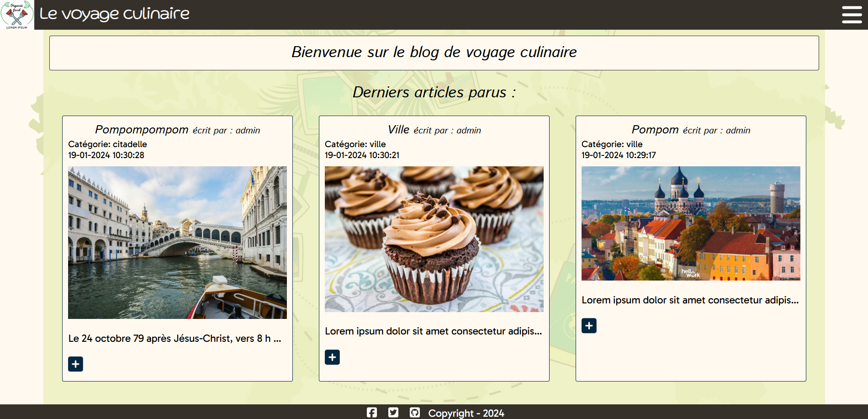Click the Tallinn cityscape image on the Pompom card
Screen dimensions: 868x419
[690, 223]
